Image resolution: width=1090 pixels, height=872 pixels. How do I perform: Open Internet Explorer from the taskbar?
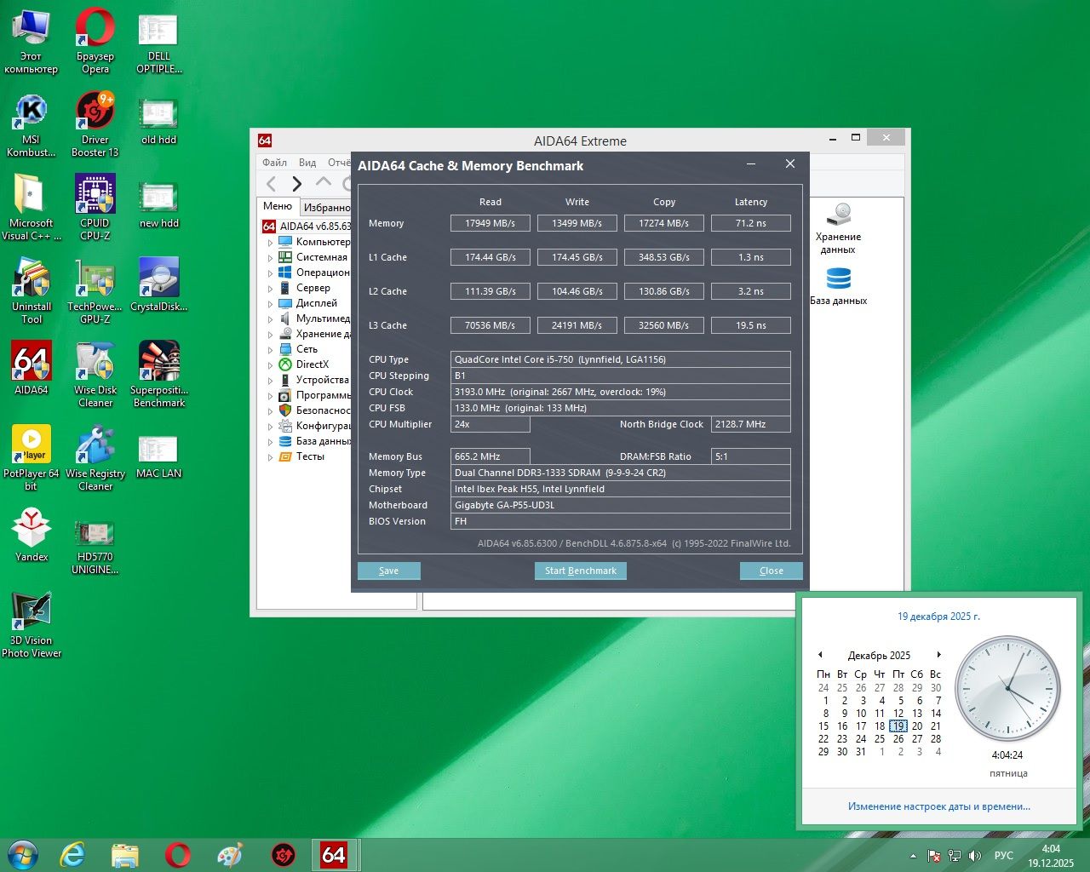click(x=72, y=855)
